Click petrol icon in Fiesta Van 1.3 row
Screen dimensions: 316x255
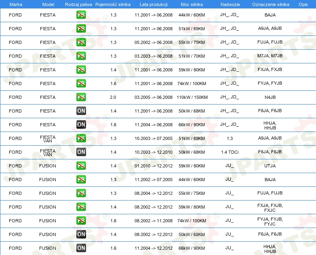[81, 138]
